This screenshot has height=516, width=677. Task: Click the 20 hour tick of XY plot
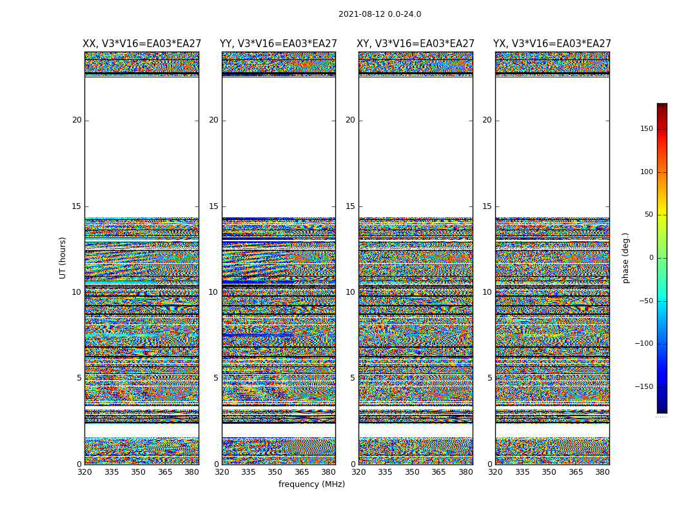click(x=351, y=120)
